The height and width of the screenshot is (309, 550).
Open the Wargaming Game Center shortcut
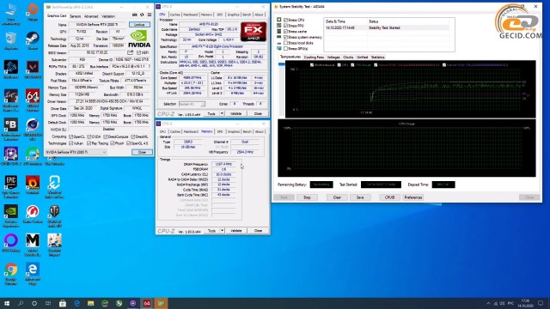(x=33, y=214)
